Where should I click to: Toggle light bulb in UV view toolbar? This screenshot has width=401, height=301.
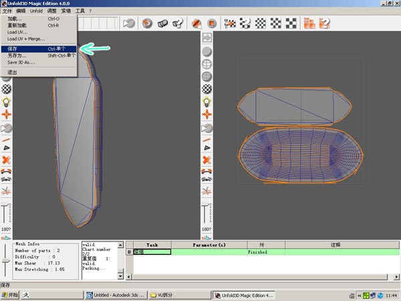point(207,102)
